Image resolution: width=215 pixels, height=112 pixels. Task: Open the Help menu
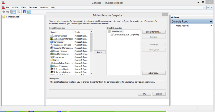pyautogui.click(x=53, y=7)
